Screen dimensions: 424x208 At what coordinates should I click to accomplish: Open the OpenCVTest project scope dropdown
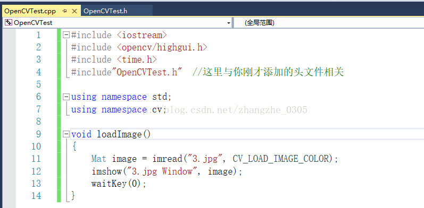point(229,23)
